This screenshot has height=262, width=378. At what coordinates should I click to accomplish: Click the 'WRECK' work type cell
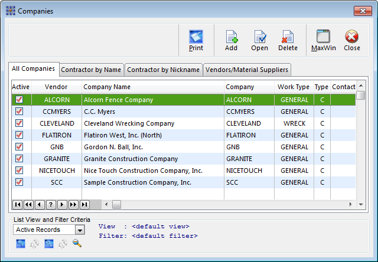coord(294,123)
